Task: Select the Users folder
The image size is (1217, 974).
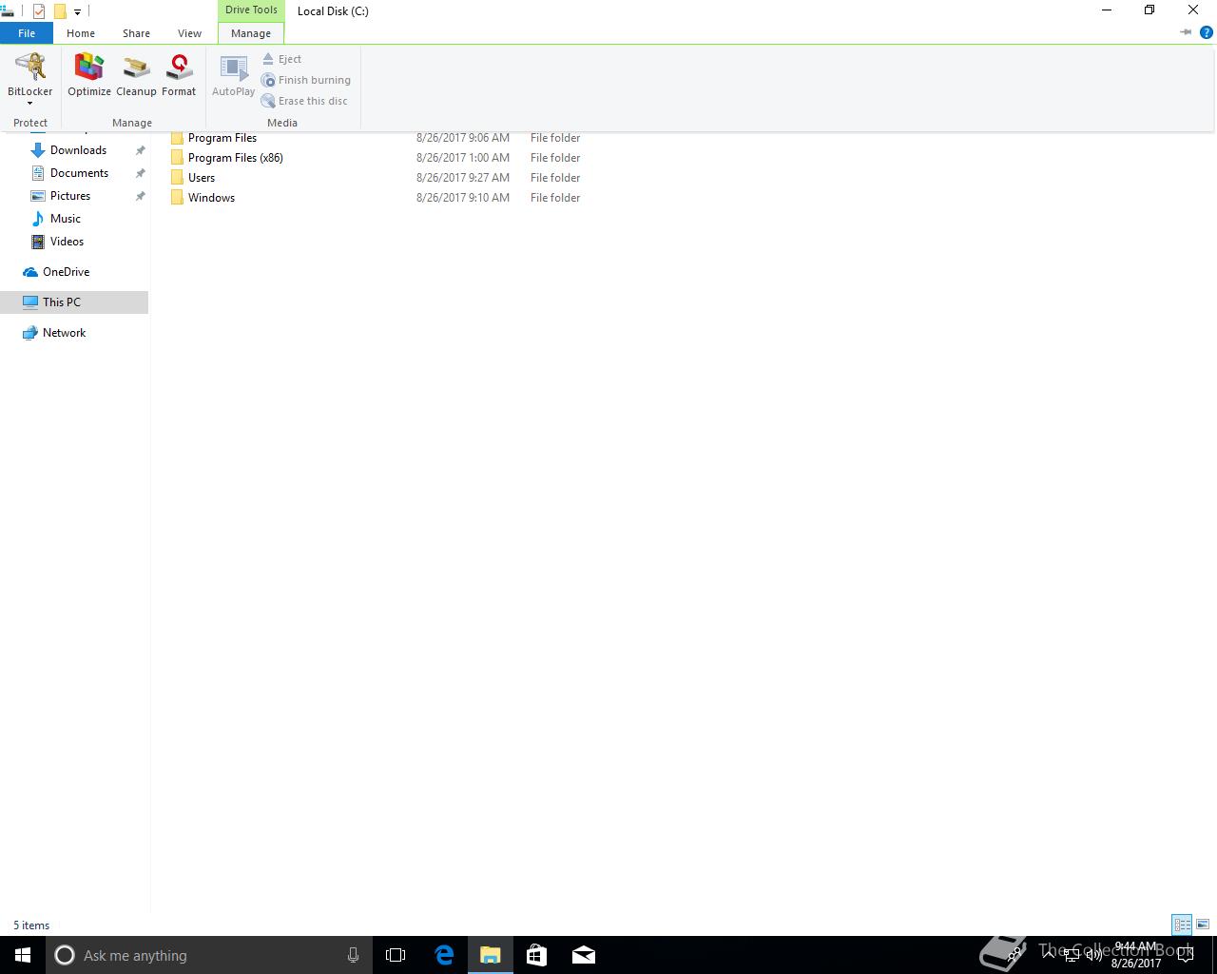Action: (x=202, y=178)
